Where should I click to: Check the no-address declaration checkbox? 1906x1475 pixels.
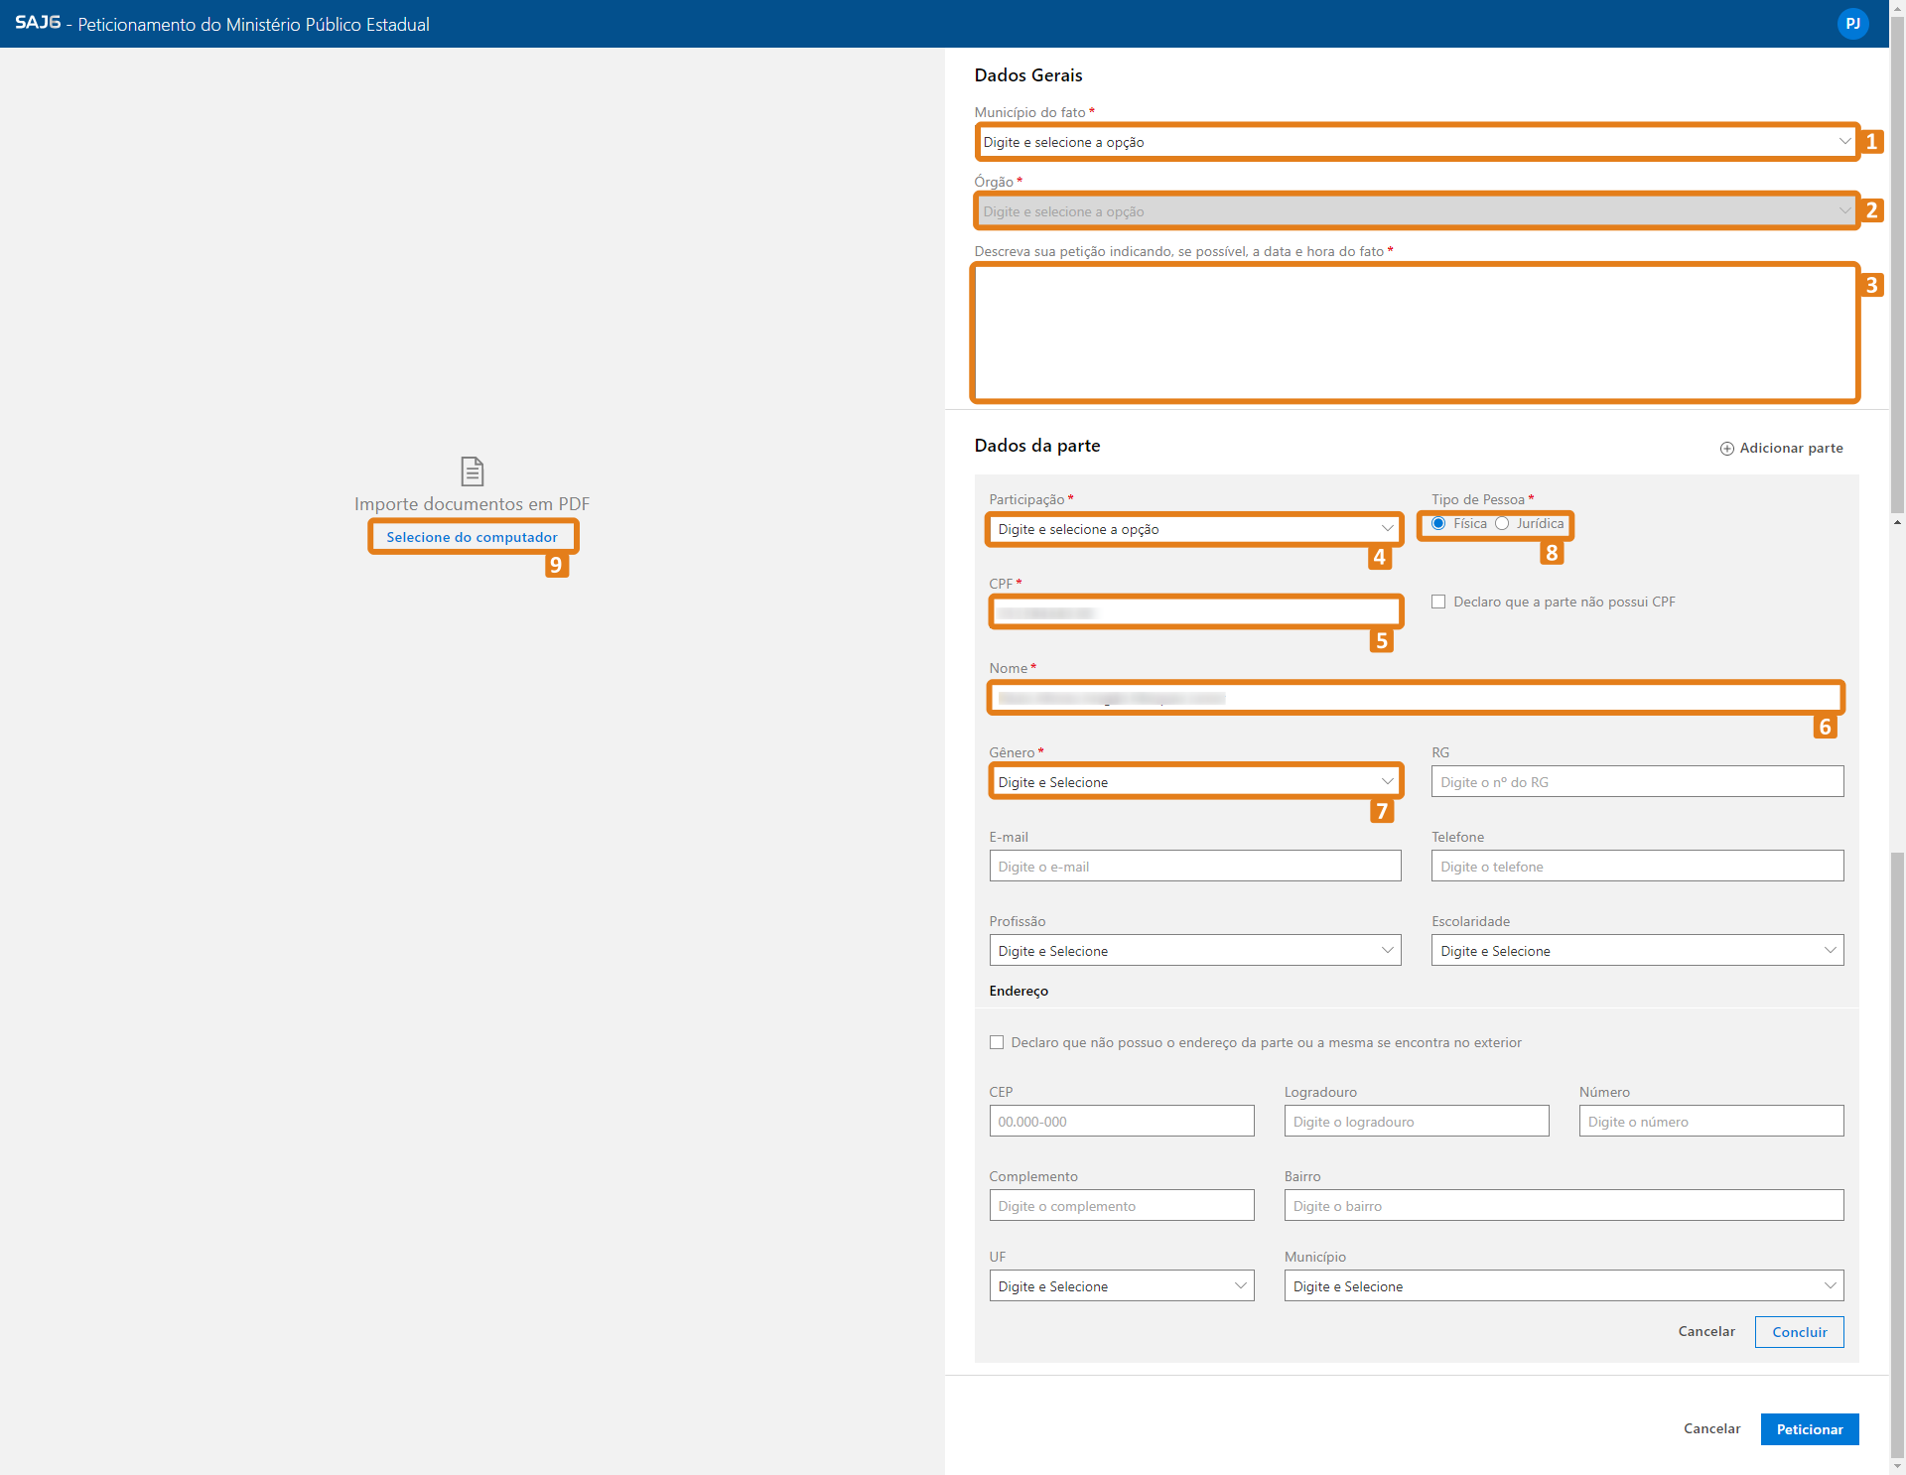pyautogui.click(x=997, y=1042)
